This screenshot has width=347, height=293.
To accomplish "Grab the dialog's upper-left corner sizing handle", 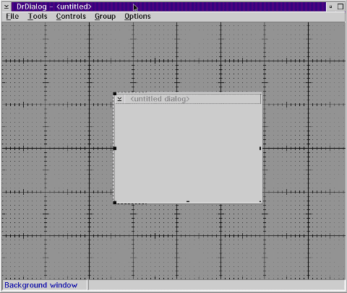I will 115,94.
